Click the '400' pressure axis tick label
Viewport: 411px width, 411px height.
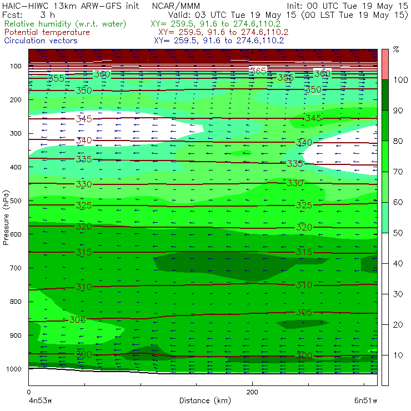click(16, 167)
